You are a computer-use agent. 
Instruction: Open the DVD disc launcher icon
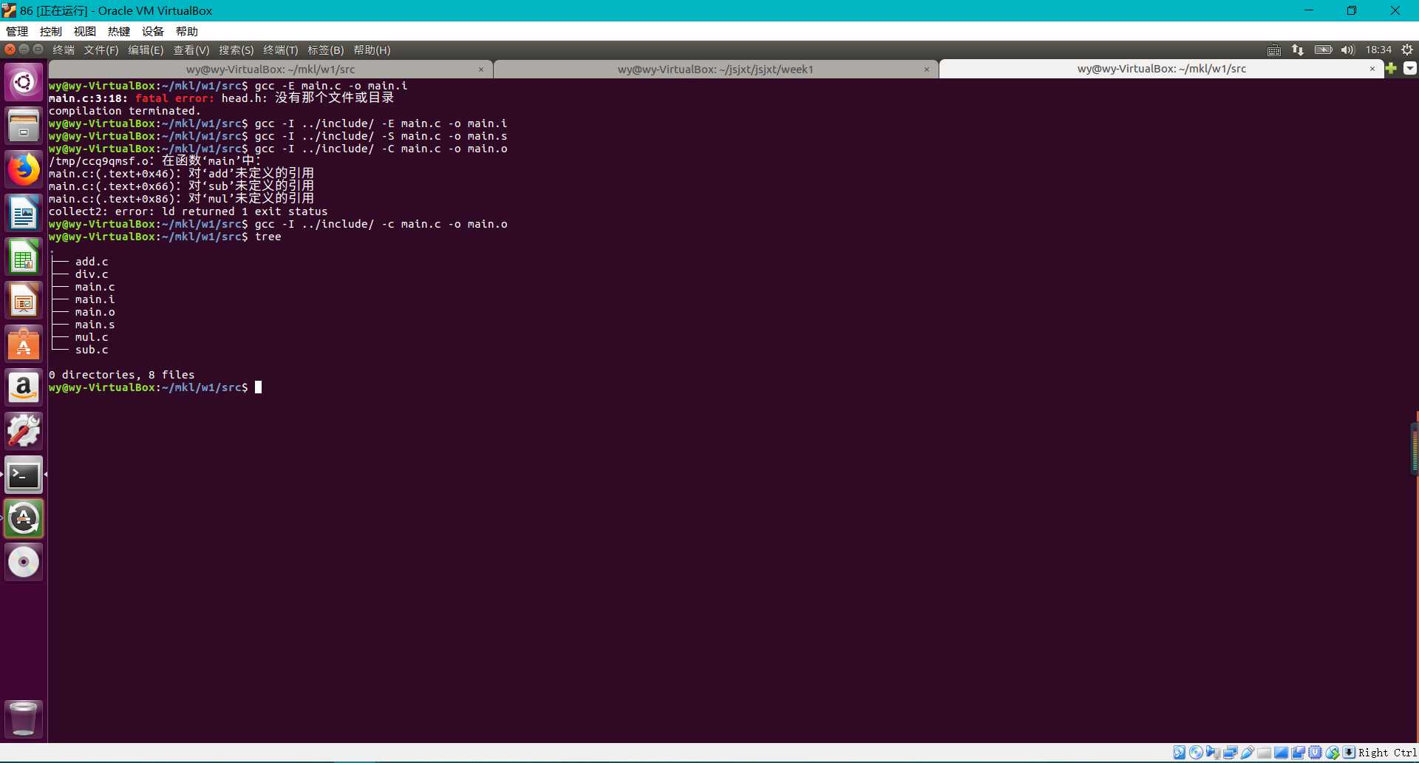pos(24,562)
